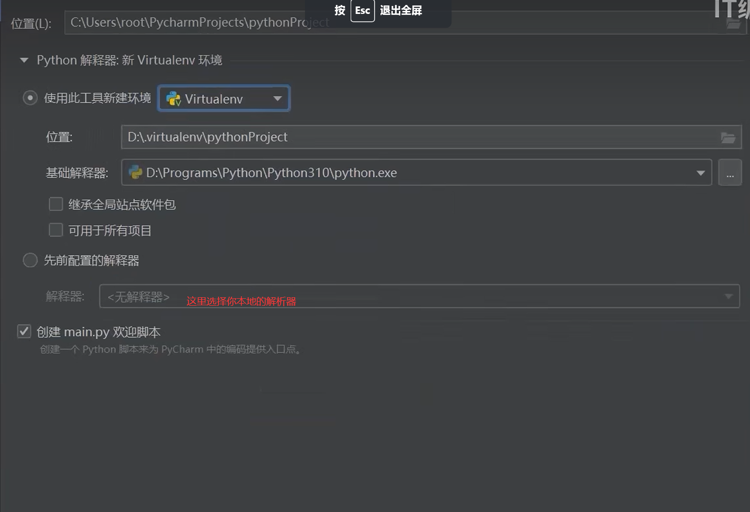Viewport: 750px width, 512px height.
Task: Click the Python 解释器: 新 Virtualenv 环境 header
Action: pyautogui.click(x=129, y=60)
